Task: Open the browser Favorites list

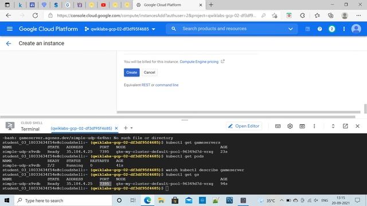Action: point(317,15)
